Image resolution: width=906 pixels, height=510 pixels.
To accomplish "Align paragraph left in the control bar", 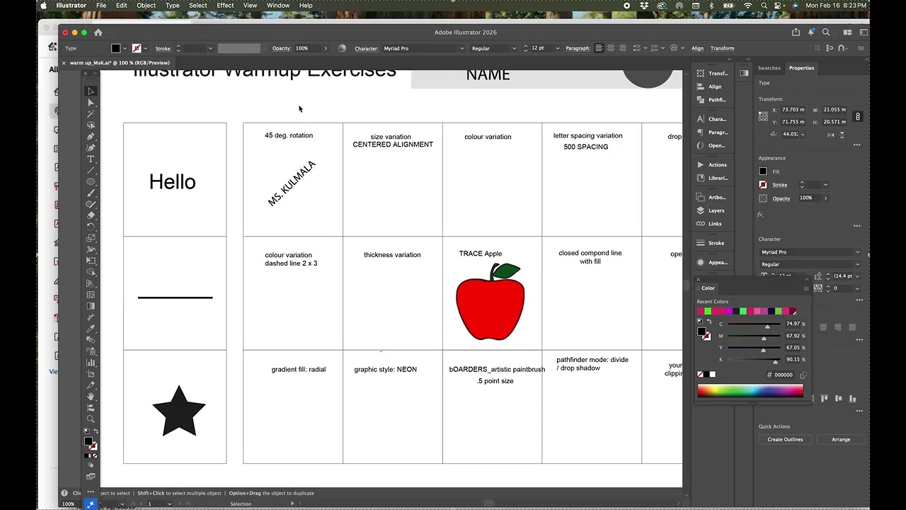I will point(599,48).
